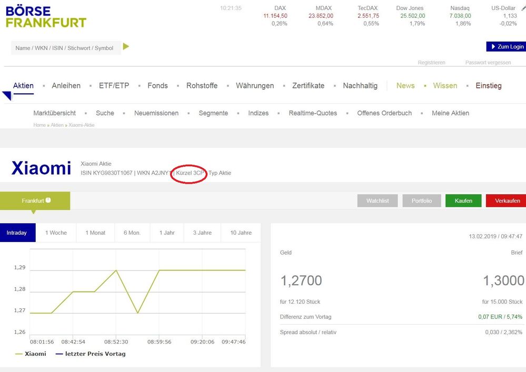This screenshot has width=526, height=372.
Task: Switch chart to 1 Woche tab
Action: [x=56, y=233]
